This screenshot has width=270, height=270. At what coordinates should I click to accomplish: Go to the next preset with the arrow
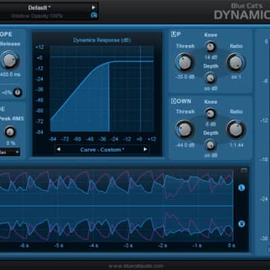93,7
